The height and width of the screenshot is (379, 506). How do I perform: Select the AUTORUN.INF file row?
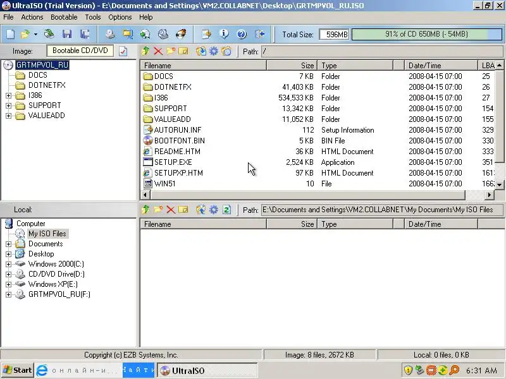point(318,130)
